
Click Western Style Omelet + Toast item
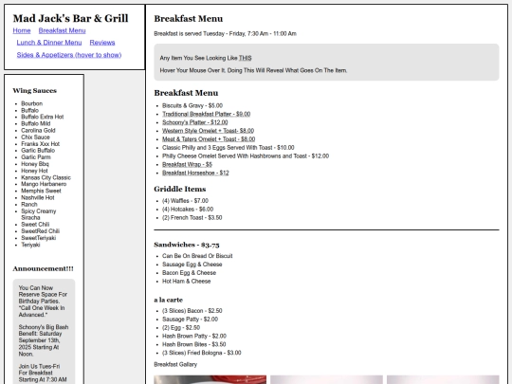[x=208, y=131]
